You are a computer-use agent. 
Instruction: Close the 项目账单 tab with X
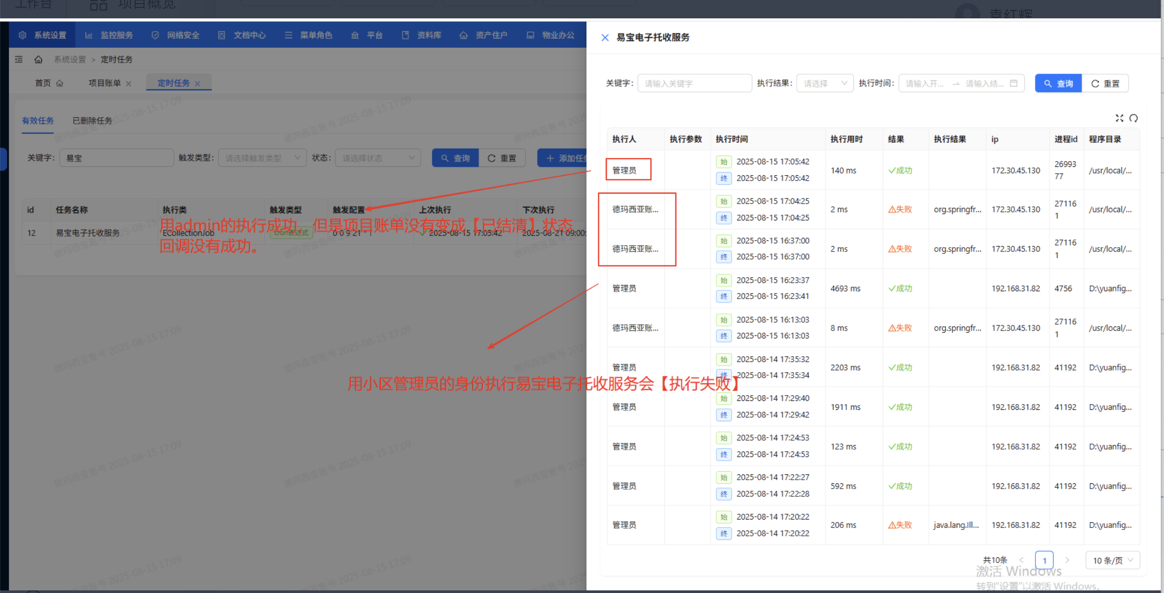coord(129,83)
